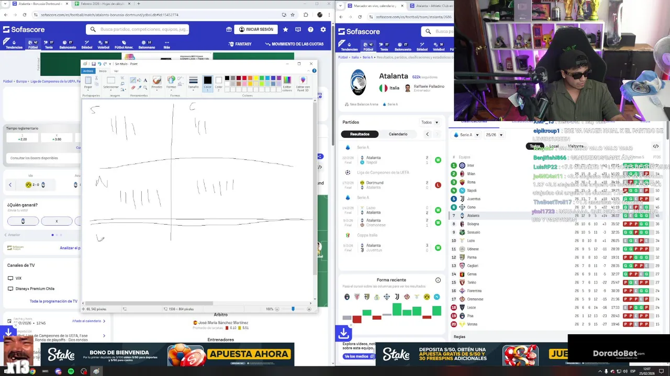Screen dimensions: 670x376
Task: Select the Magnifier tool in Paint
Action: click(146, 88)
